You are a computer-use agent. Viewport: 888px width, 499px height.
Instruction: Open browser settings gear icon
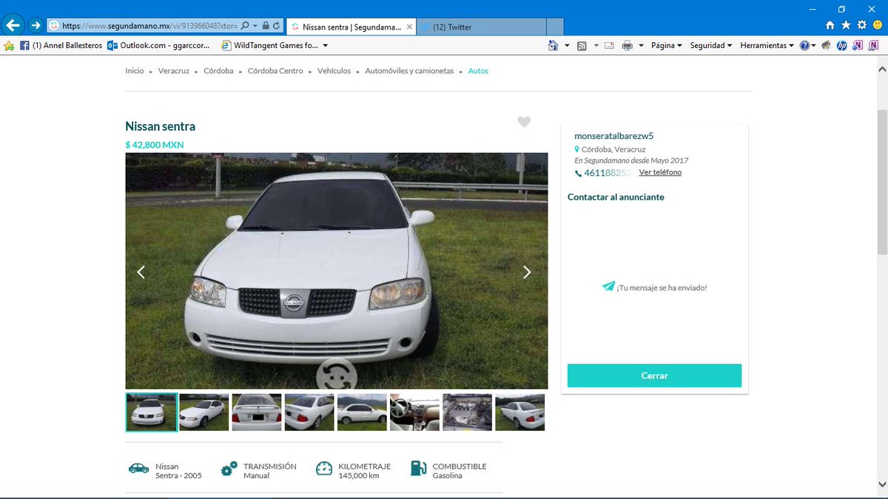tap(861, 25)
